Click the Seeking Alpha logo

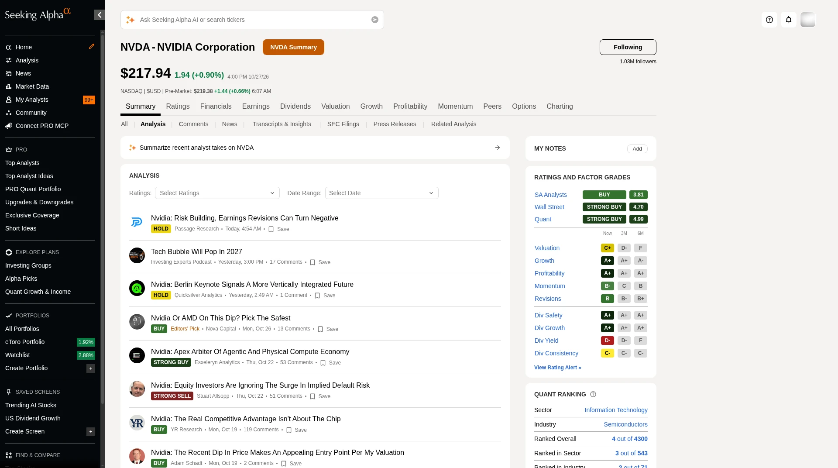pos(38,14)
